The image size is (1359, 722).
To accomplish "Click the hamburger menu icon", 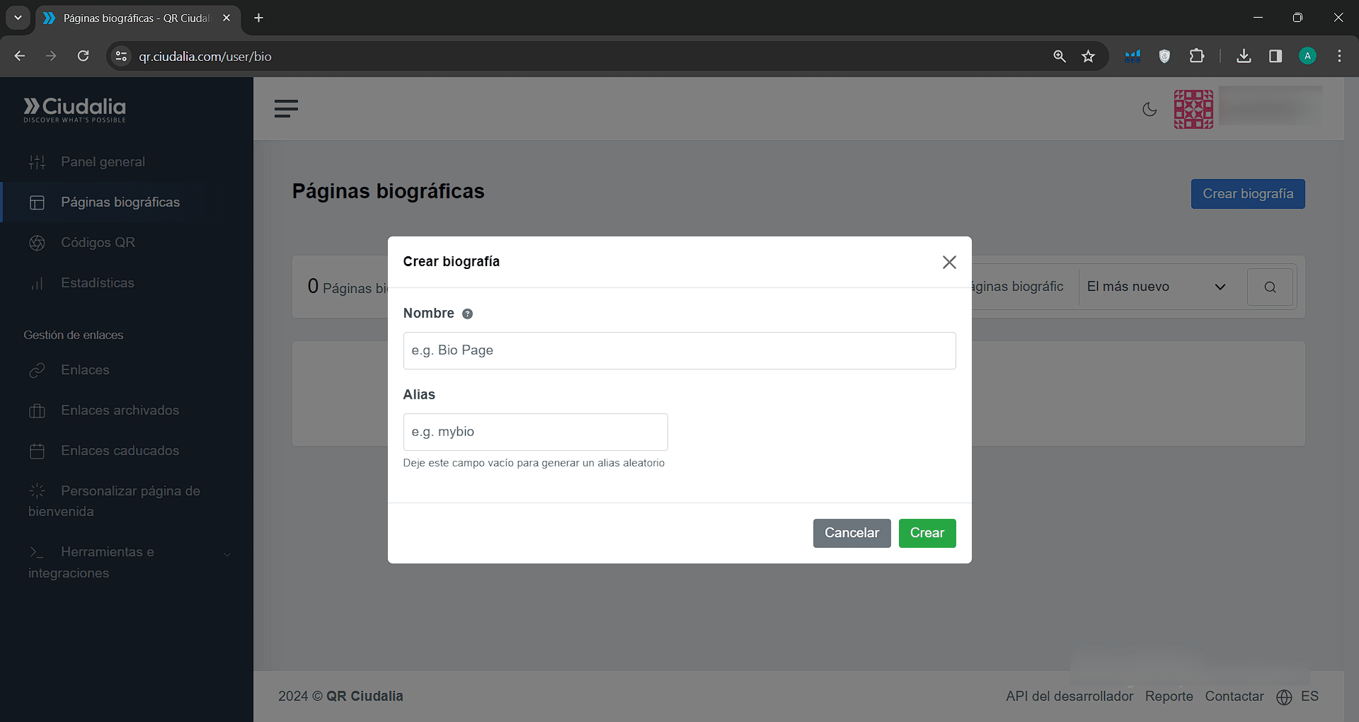I will click(x=286, y=109).
